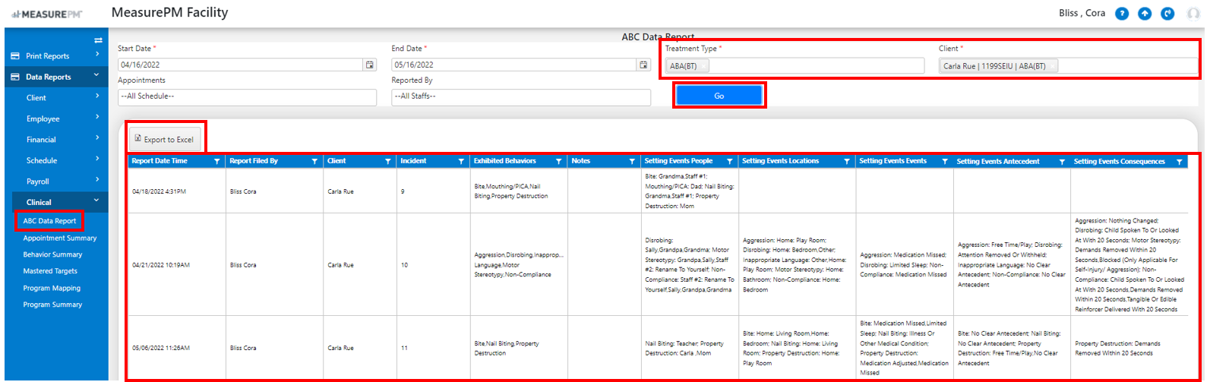Open the End Date calendar picker
Screen dimensions: 1210x382
pyautogui.click(x=643, y=65)
